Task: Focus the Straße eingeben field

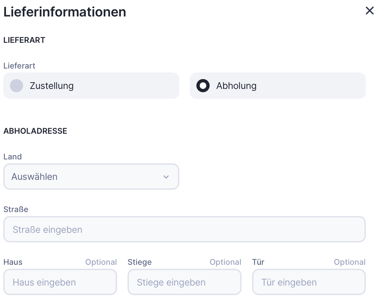Action: tap(185, 229)
